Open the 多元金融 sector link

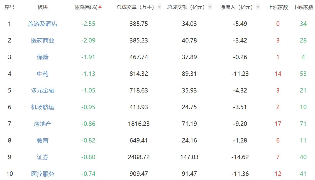pos(43,91)
